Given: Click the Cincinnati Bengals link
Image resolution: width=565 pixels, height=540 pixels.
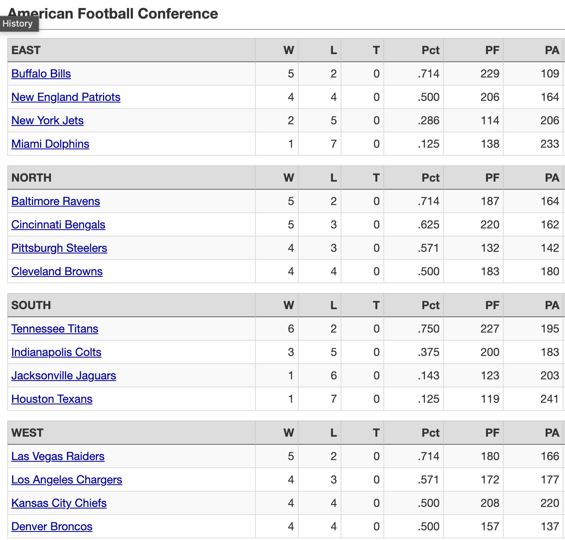Looking at the screenshot, I should [x=59, y=225].
